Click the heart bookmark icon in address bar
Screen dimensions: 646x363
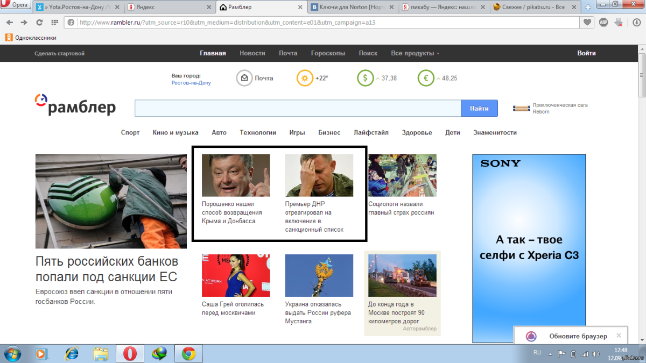point(588,23)
